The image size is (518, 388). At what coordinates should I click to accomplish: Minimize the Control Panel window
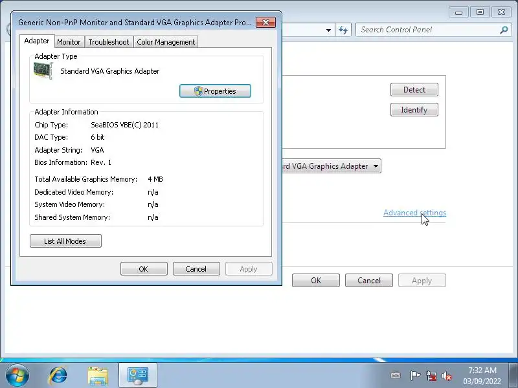(458, 12)
